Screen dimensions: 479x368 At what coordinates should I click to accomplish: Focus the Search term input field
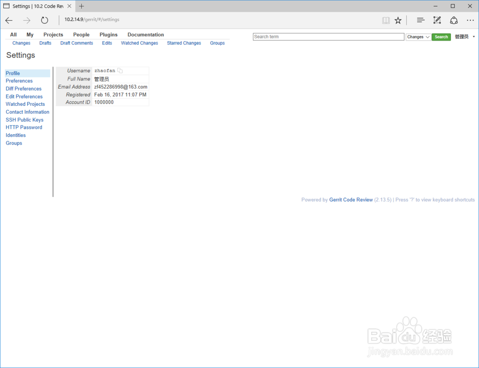coord(329,37)
